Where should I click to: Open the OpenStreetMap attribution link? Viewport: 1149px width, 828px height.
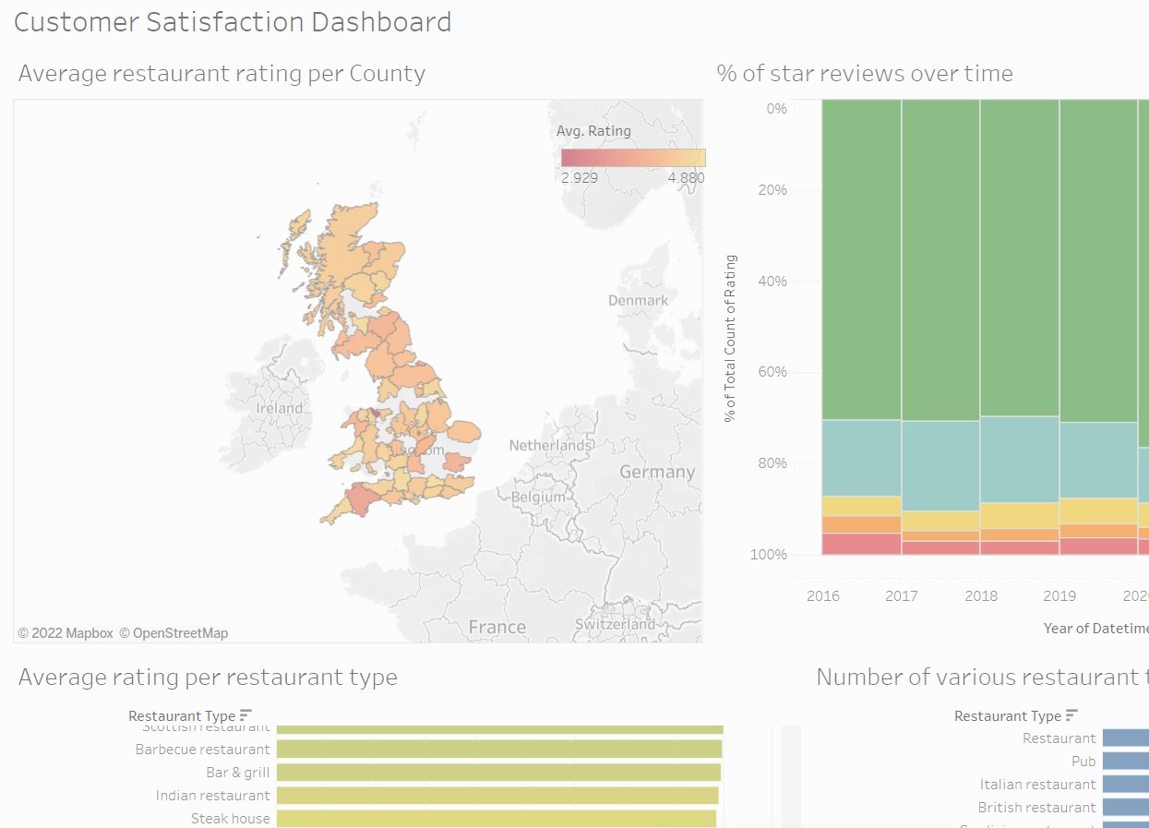coord(179,633)
